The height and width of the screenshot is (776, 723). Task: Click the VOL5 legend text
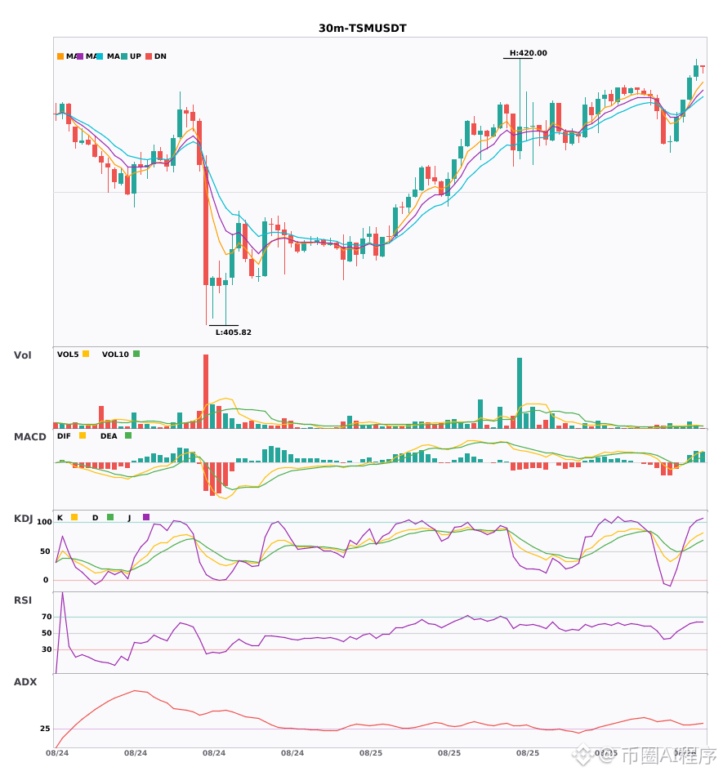(68, 355)
